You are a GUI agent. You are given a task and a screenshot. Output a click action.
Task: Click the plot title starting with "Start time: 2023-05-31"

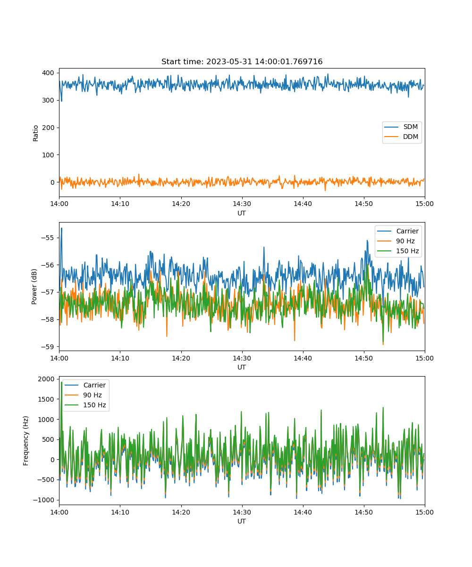[242, 62]
